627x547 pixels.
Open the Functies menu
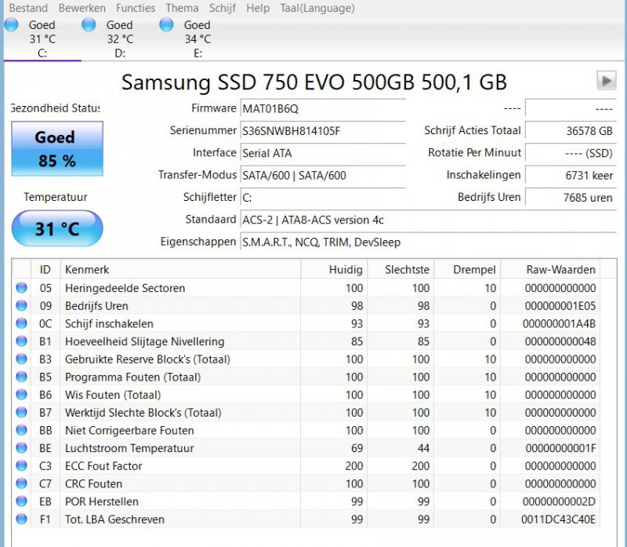pos(136,8)
